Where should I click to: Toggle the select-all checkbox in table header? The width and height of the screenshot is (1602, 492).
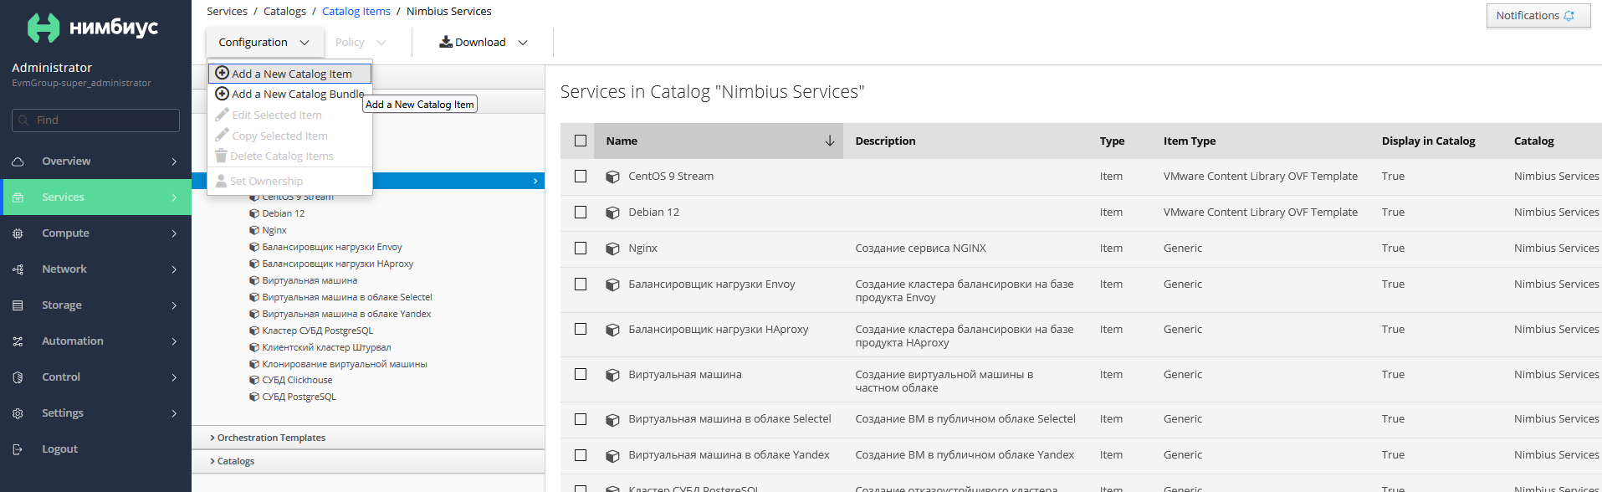[581, 141]
